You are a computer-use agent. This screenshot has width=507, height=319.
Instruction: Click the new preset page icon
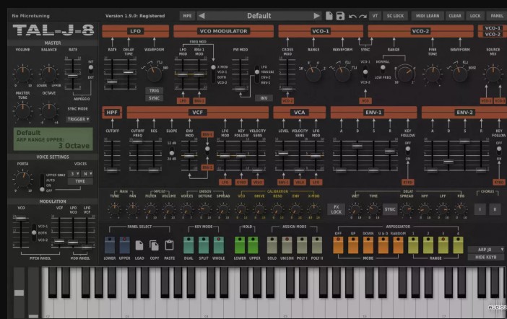pos(329,16)
